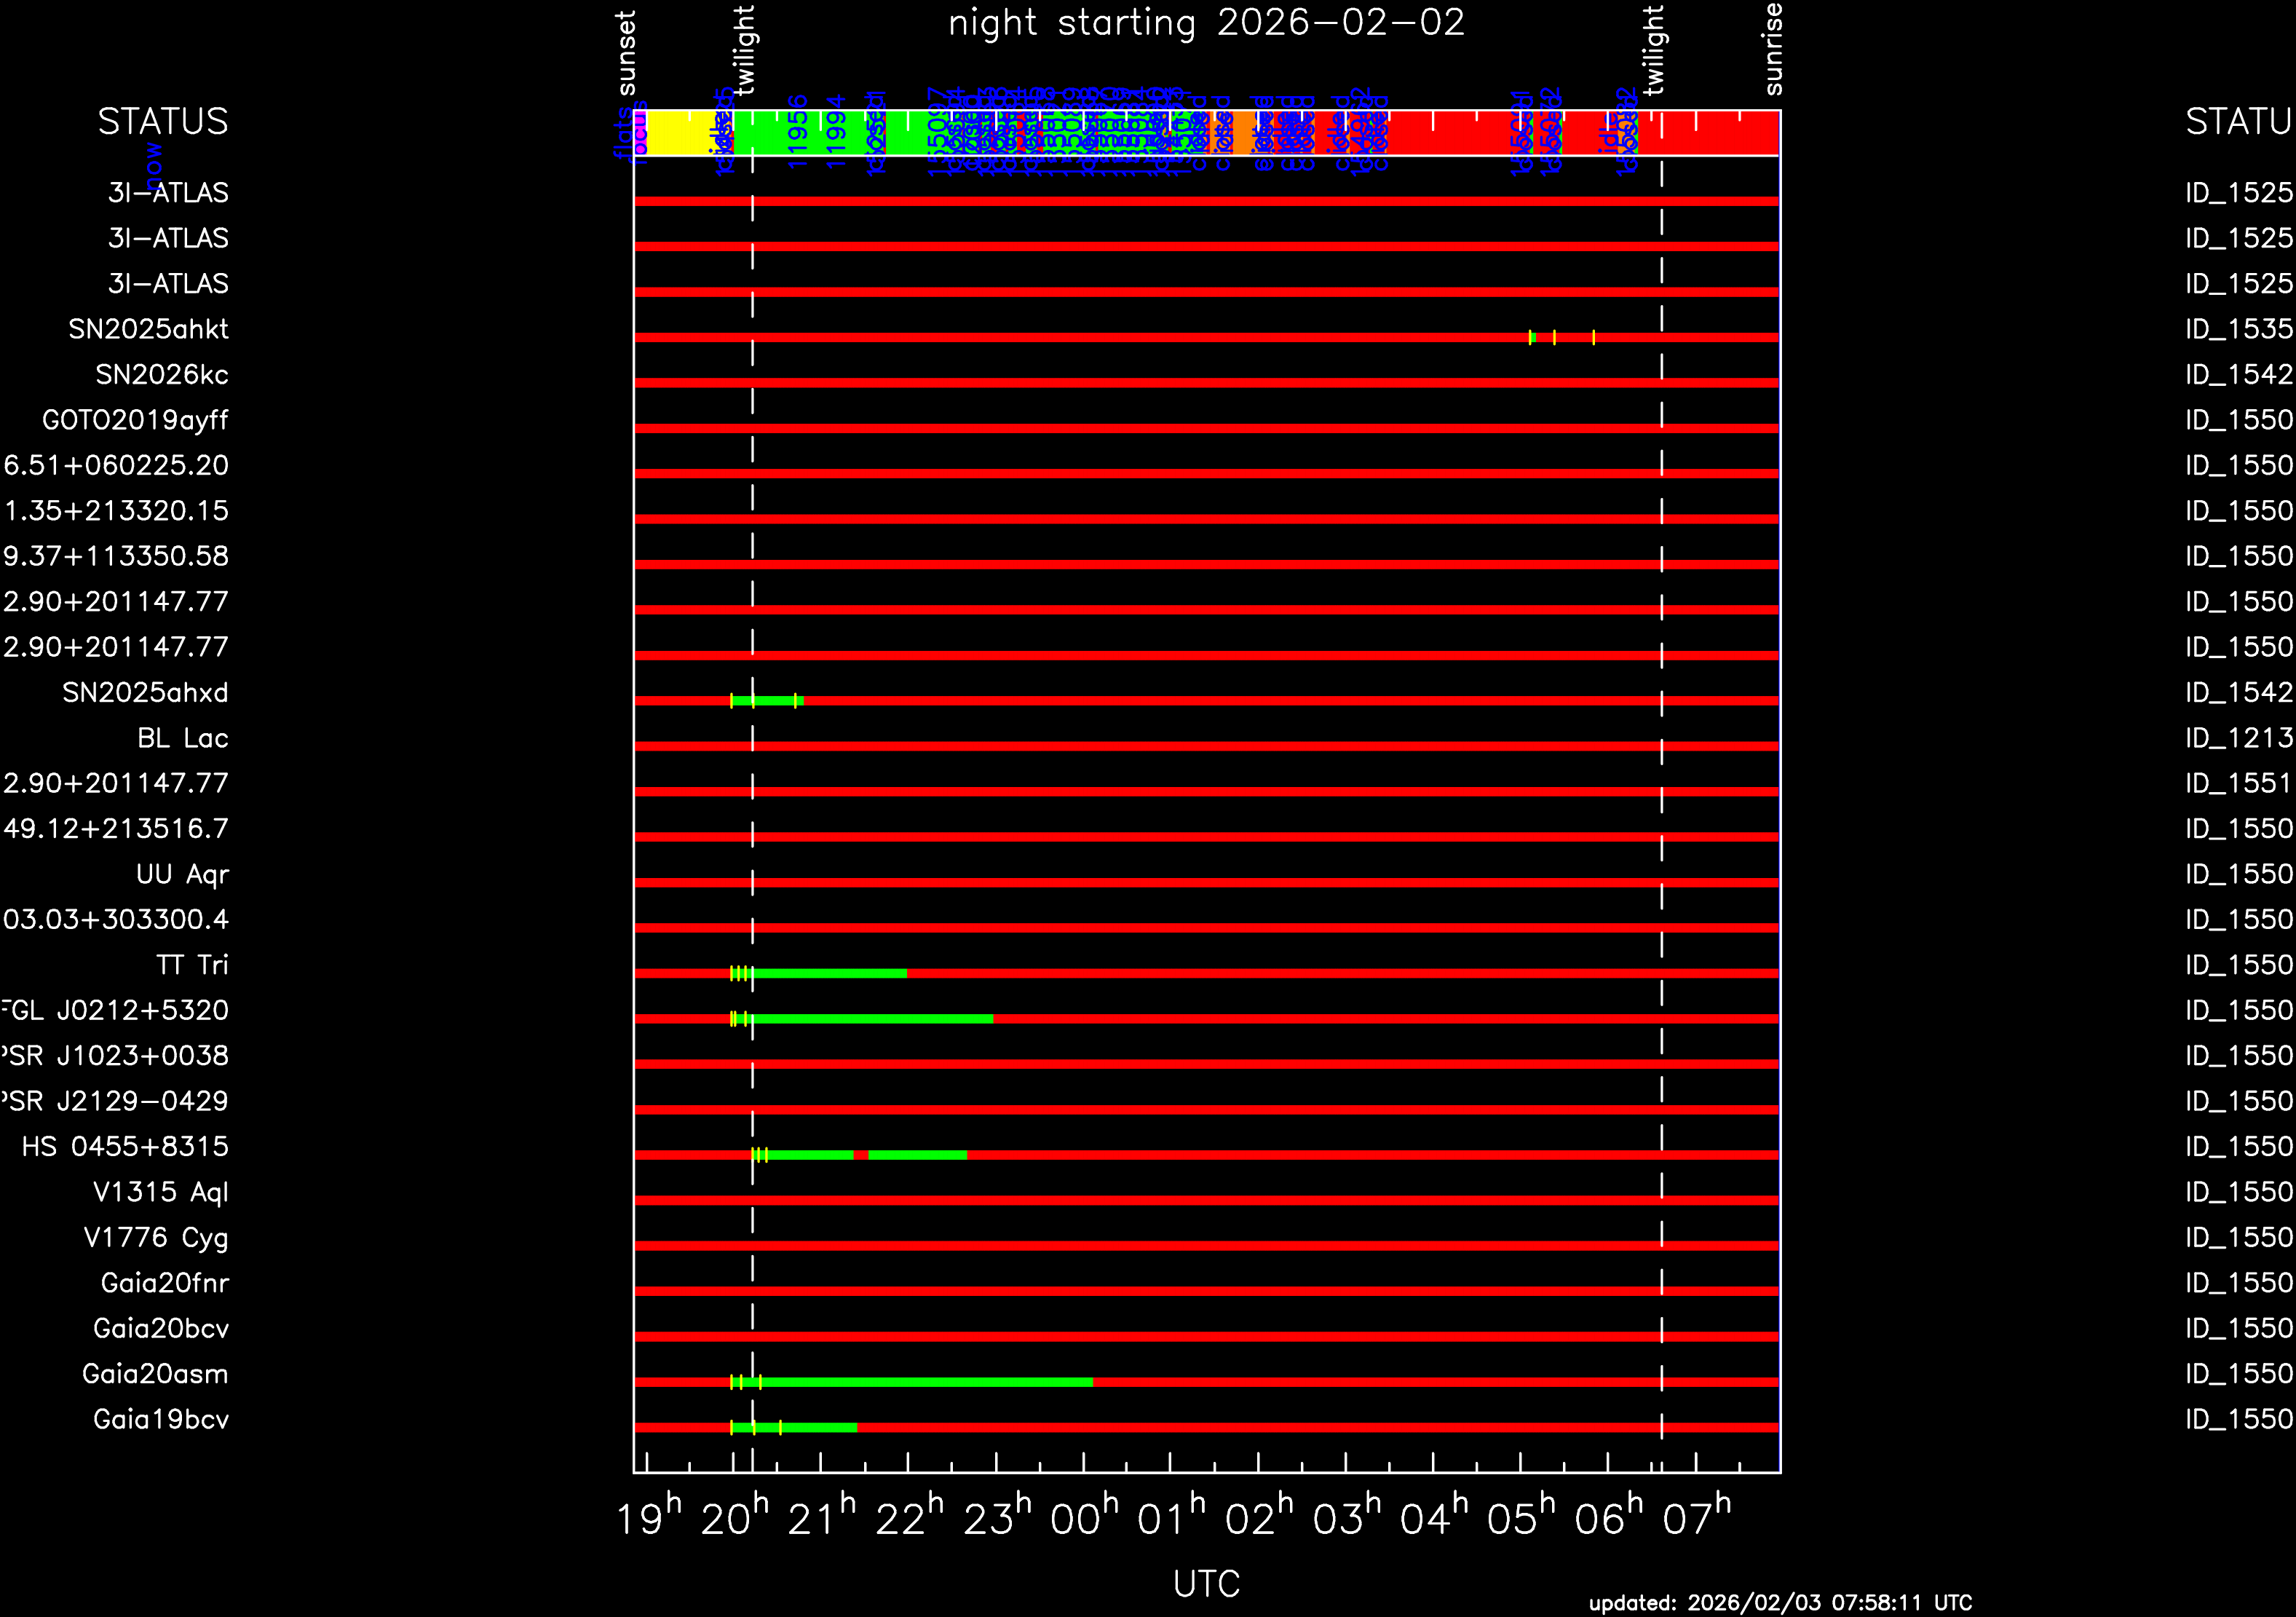The height and width of the screenshot is (1617, 2296).
Task: Click the second green segment on HS 0455+8315 row
Action: click(917, 1155)
